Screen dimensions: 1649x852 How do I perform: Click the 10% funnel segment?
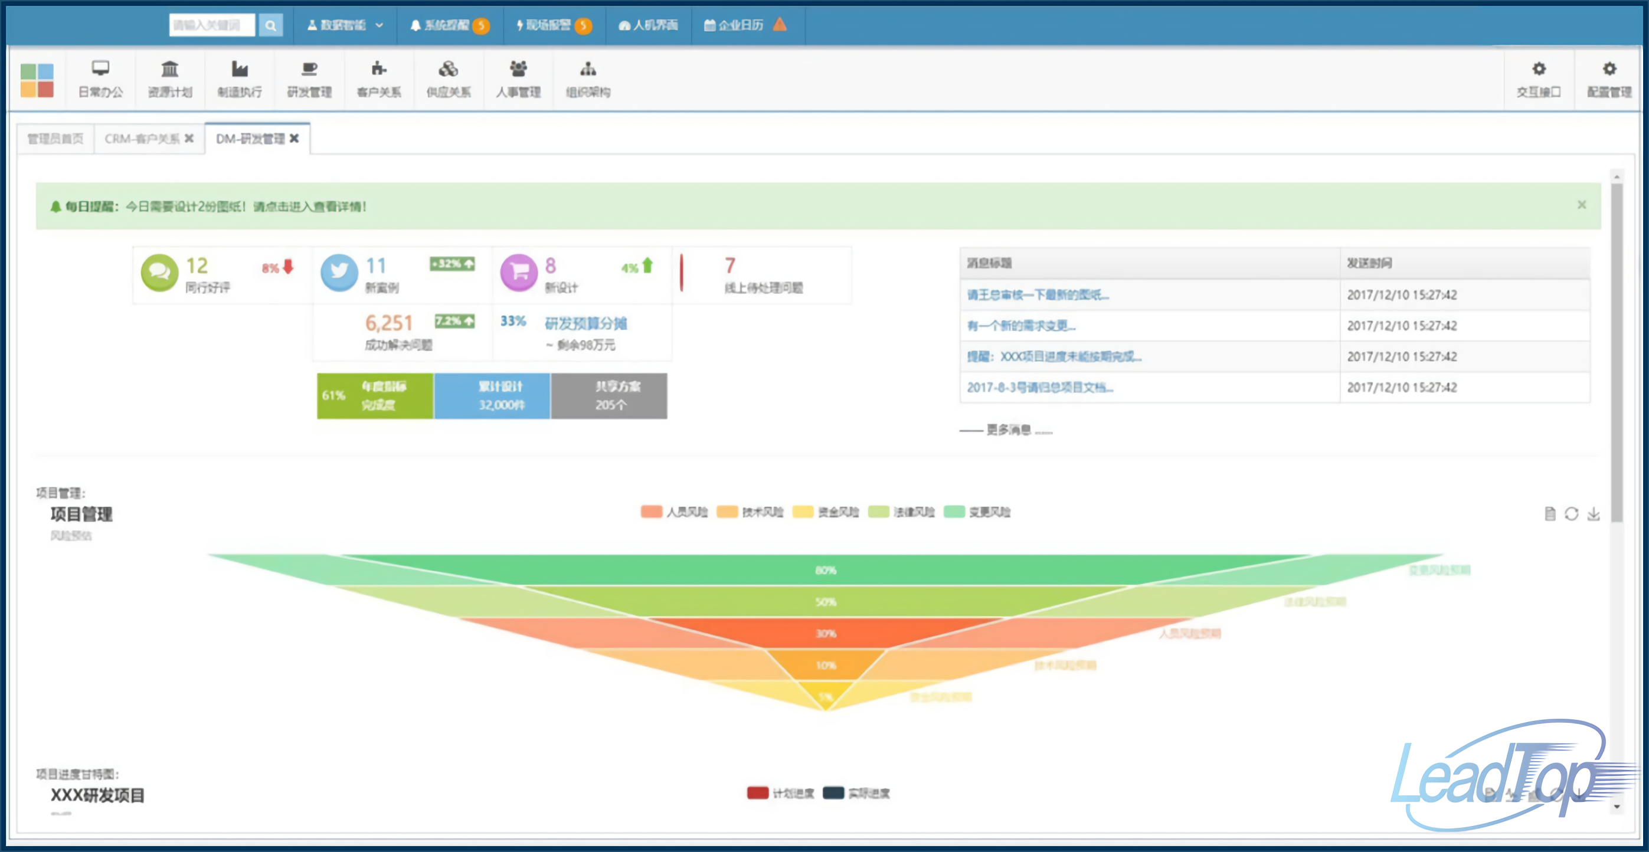pos(826,666)
